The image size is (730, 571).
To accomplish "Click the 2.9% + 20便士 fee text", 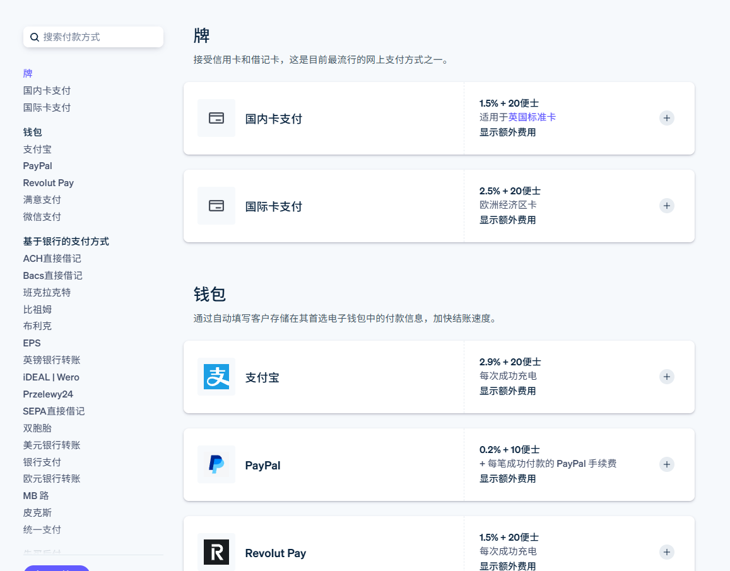I will [x=510, y=362].
